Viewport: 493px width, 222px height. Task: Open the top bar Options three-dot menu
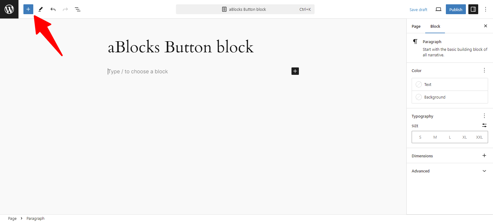pos(486,9)
